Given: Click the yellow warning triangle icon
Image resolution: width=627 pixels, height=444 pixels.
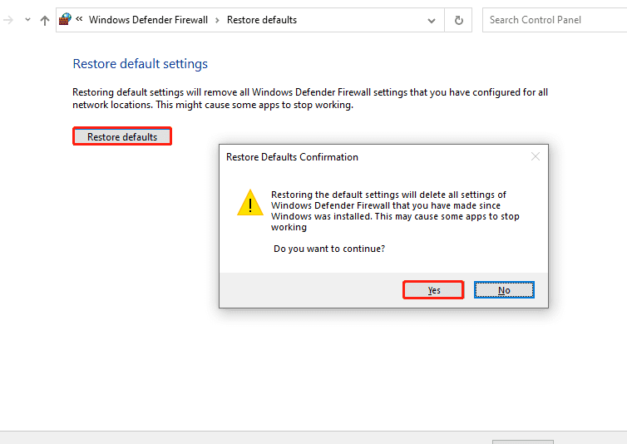Looking at the screenshot, I should click(249, 203).
